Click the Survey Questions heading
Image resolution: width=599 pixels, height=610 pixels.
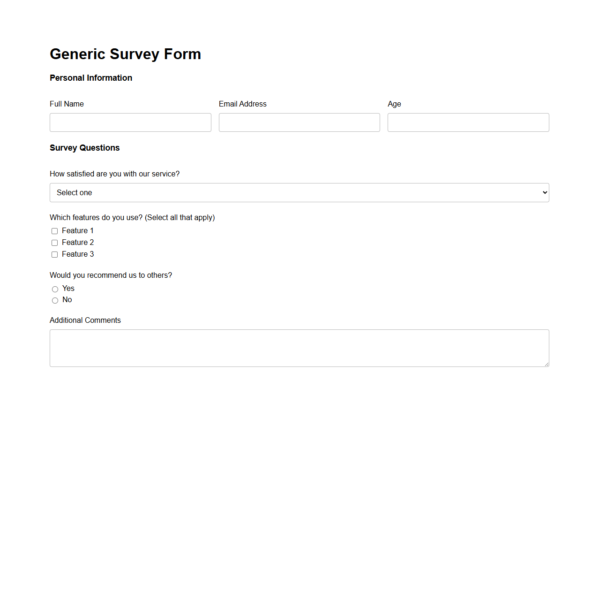[x=84, y=148]
